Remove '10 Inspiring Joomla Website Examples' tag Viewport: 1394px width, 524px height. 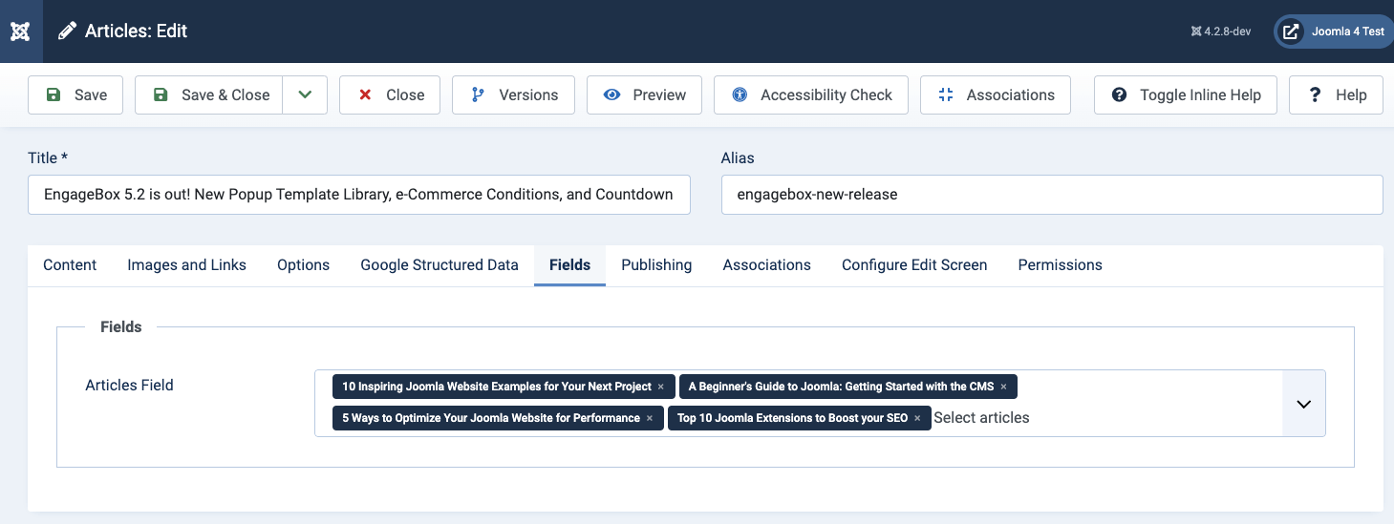(x=660, y=387)
